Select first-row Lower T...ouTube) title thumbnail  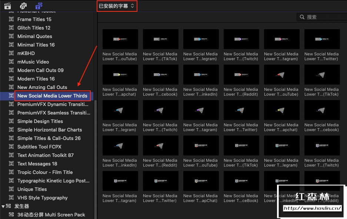(120, 39)
